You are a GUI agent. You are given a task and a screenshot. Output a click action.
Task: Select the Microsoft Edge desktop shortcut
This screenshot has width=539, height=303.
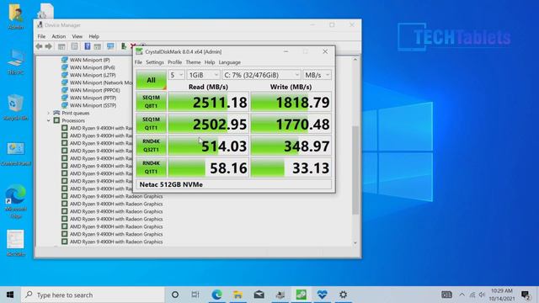pyautogui.click(x=16, y=202)
